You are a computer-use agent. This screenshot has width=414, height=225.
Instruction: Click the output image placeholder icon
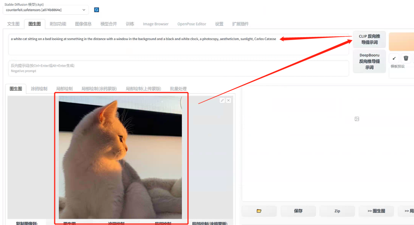357,119
